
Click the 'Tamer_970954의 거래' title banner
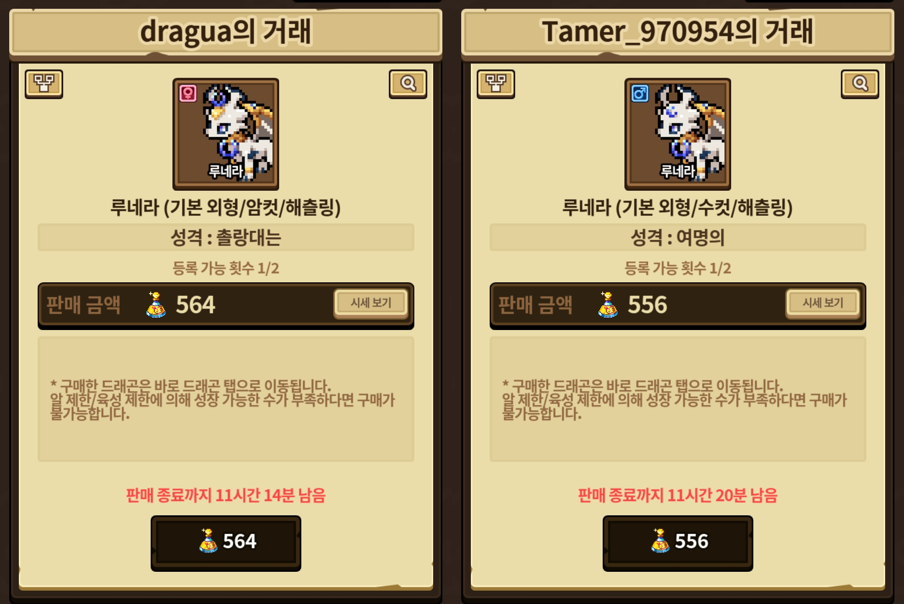click(x=678, y=32)
